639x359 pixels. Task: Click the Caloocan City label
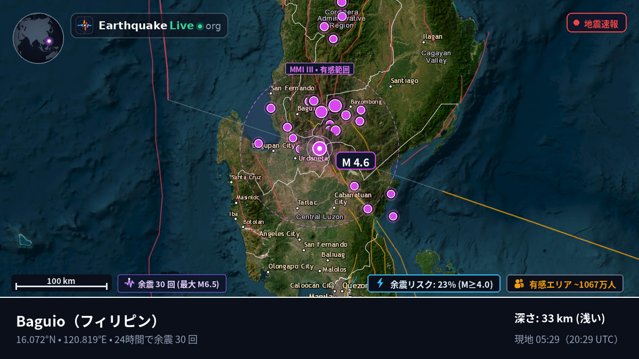point(313,286)
